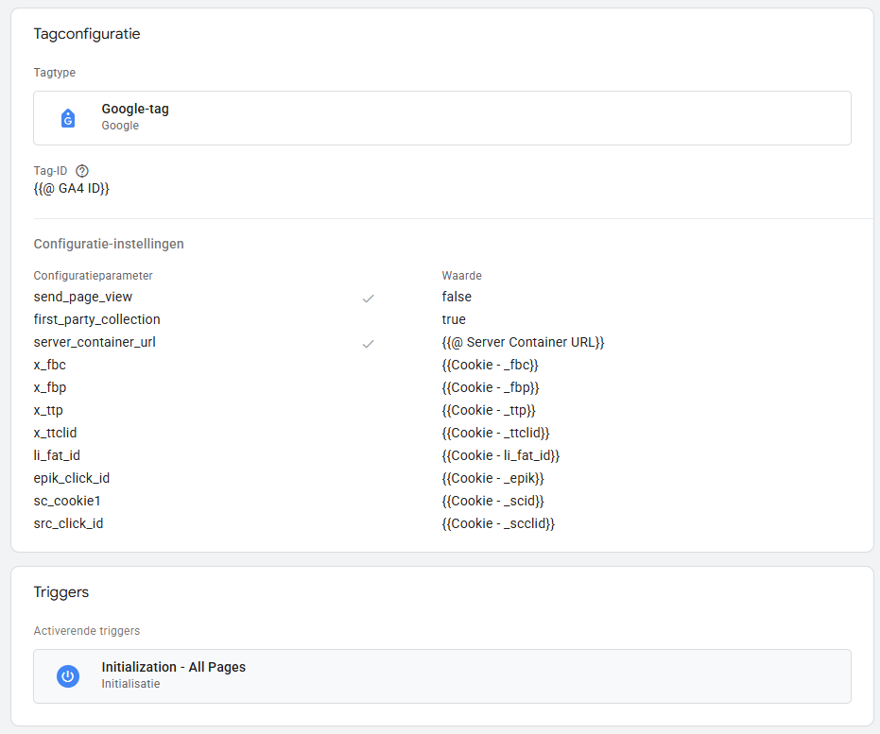Click the blue Google tag icon
The image size is (880, 734).
tap(67, 118)
